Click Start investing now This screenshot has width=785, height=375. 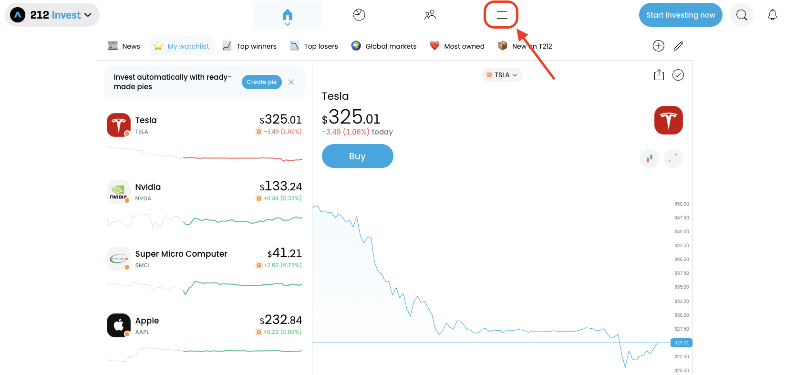coord(680,15)
